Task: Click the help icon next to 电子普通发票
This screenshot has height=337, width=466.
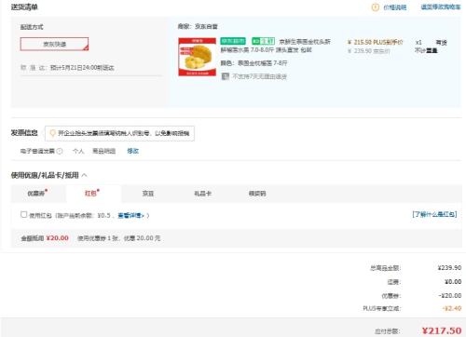Action: coord(60,151)
